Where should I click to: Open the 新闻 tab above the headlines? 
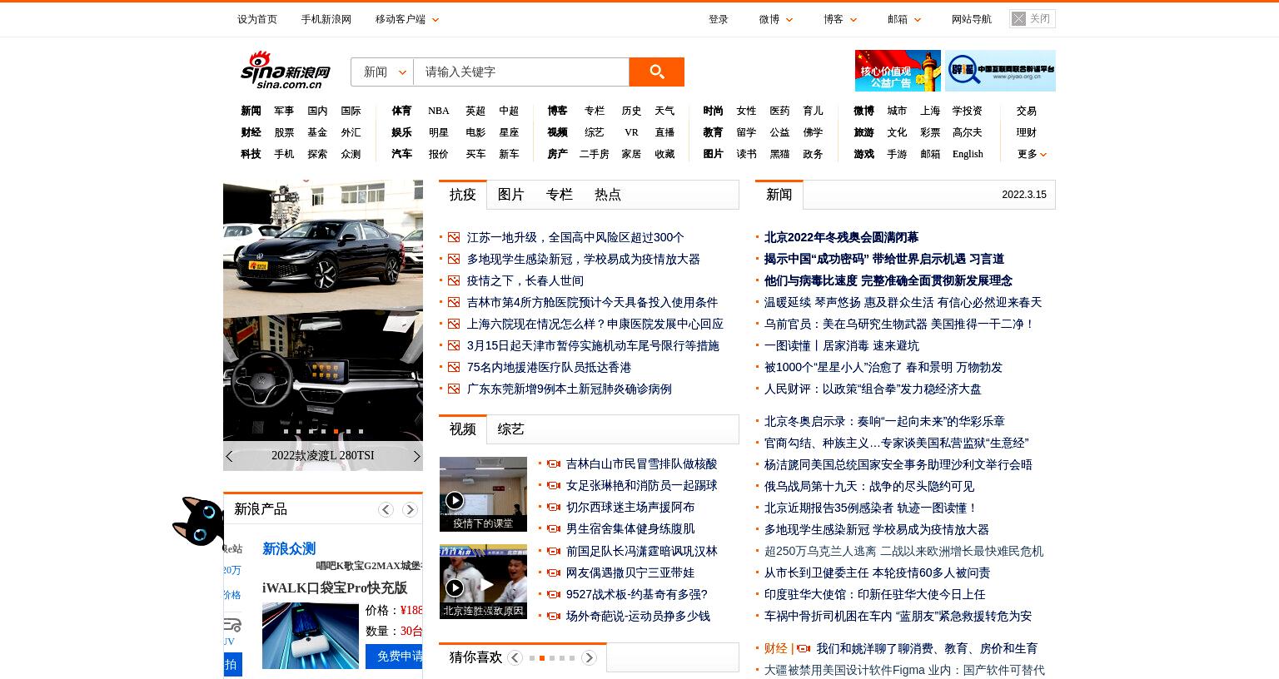click(779, 195)
